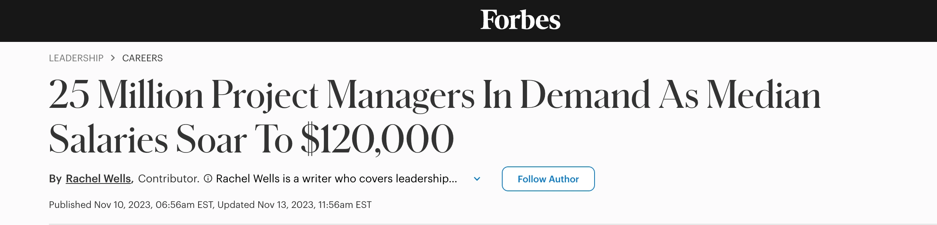Click the Contributor label

pos(168,178)
